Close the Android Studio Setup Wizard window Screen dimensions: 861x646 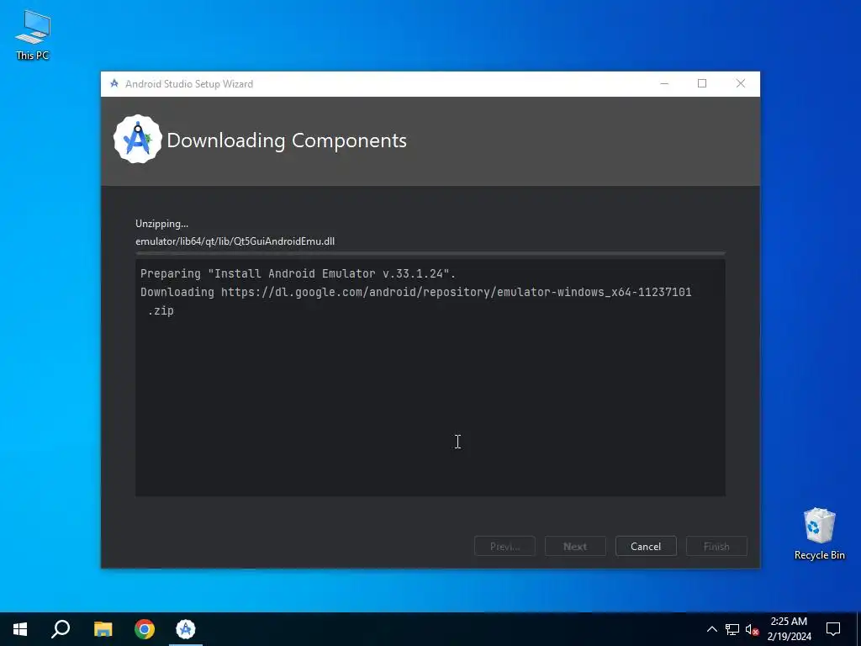741,83
